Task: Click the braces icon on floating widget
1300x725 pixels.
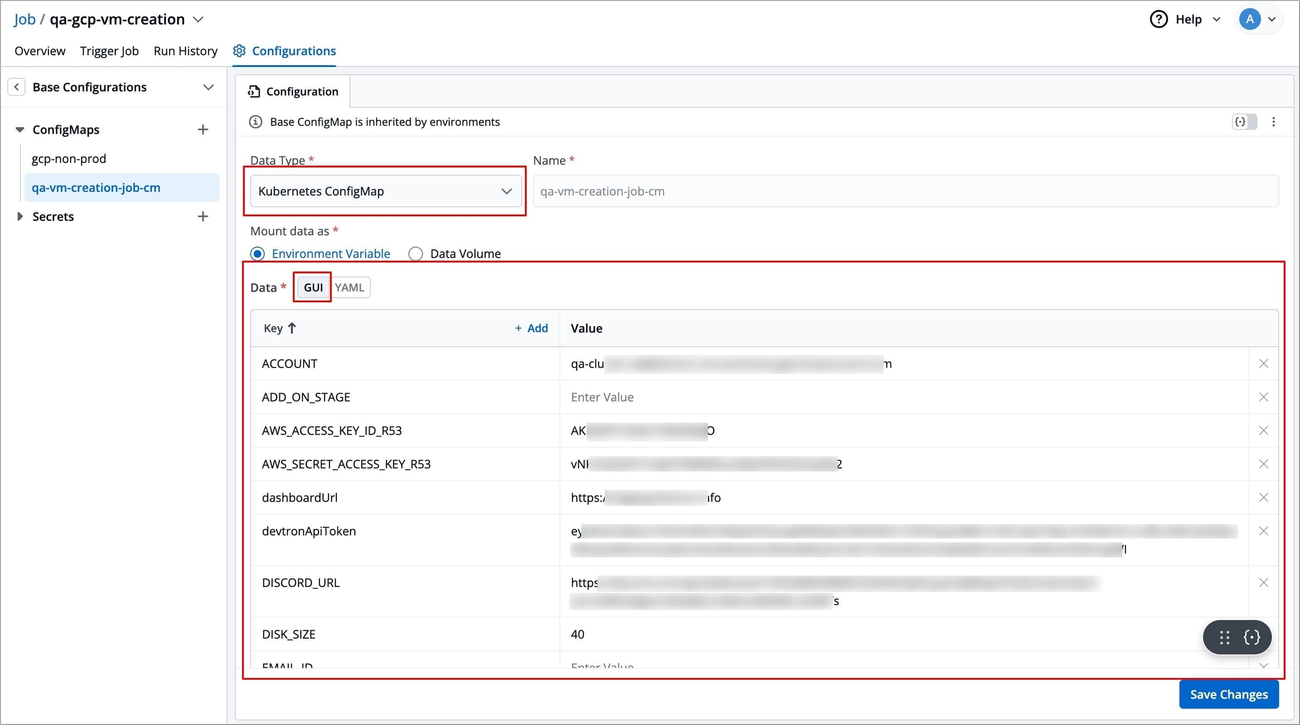Action: coord(1251,637)
